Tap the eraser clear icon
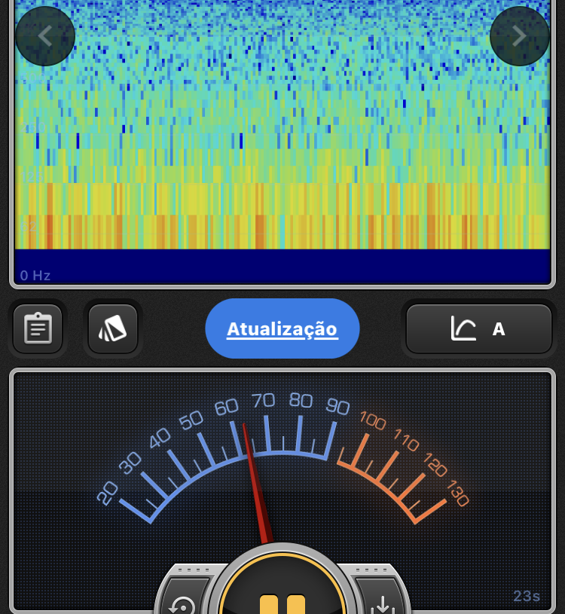Viewport: 565px width, 614px height. [113, 328]
